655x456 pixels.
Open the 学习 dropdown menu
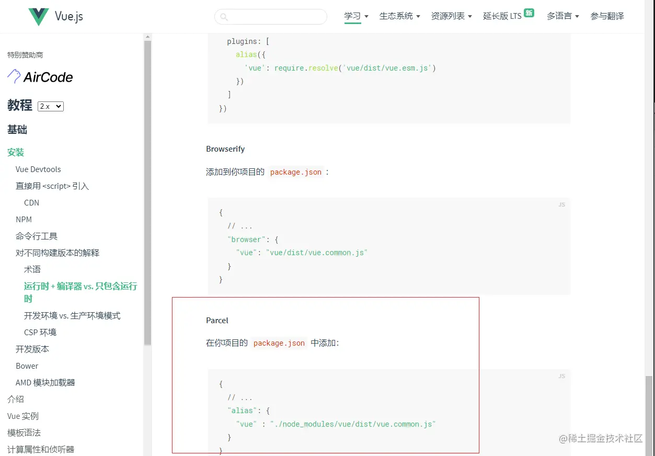pyautogui.click(x=356, y=16)
